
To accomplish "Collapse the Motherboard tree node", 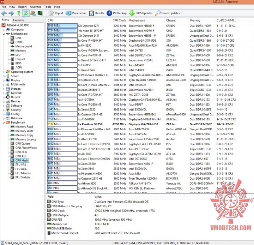I will [x=4, y=34].
